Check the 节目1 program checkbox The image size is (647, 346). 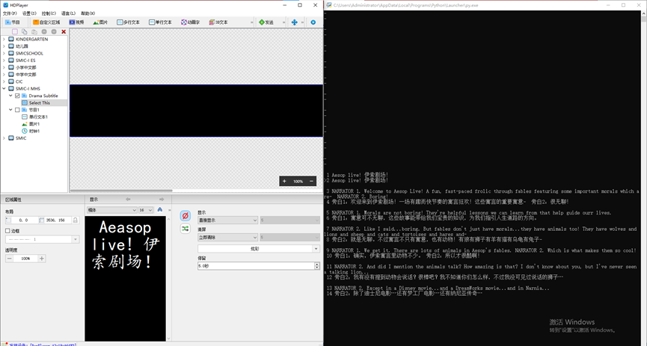click(18, 110)
